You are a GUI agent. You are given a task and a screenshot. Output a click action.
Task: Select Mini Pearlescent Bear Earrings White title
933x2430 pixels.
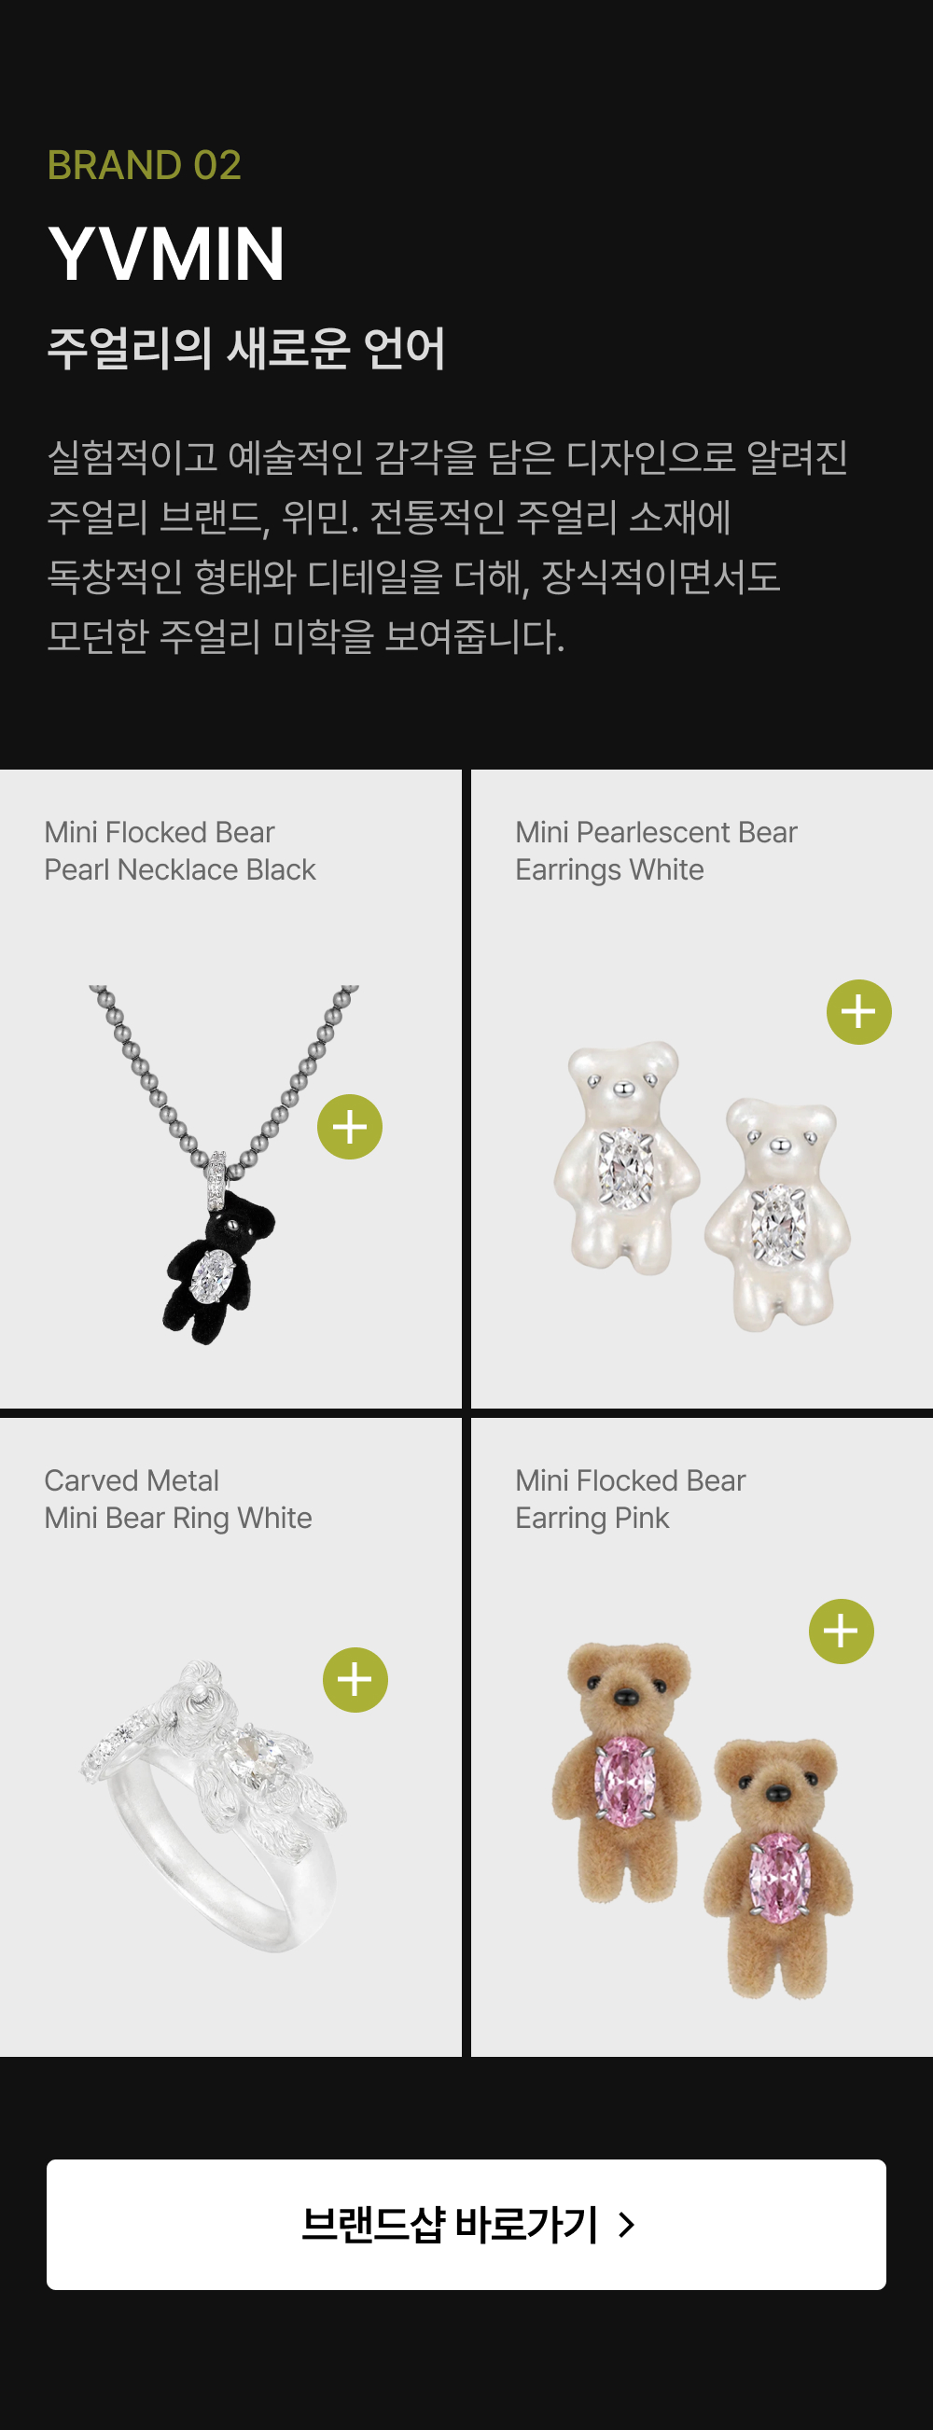(x=656, y=851)
